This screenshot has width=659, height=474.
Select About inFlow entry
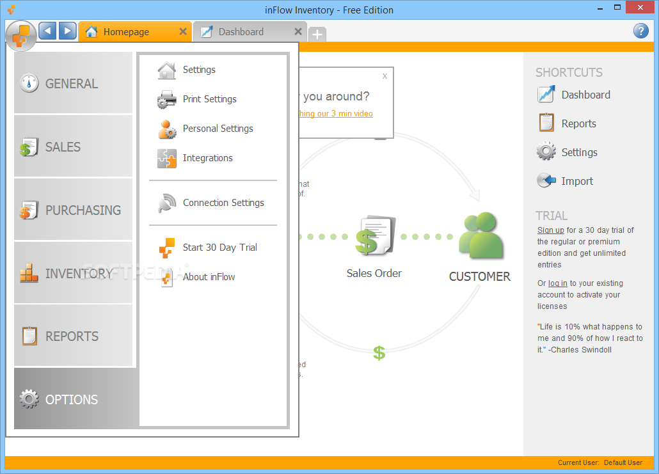tap(209, 277)
